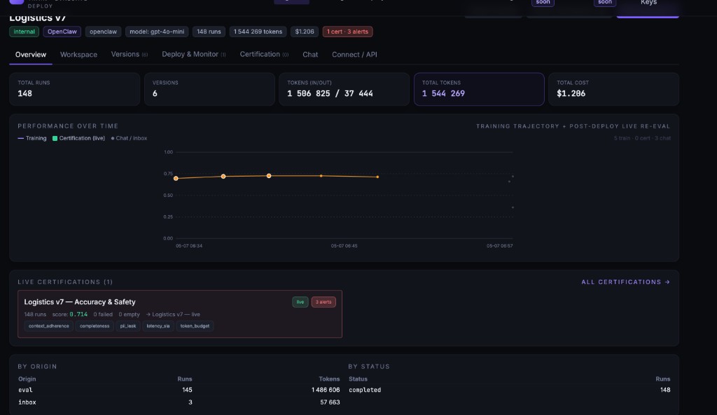Click '→ Logistics v7 — live' text

[173, 314]
